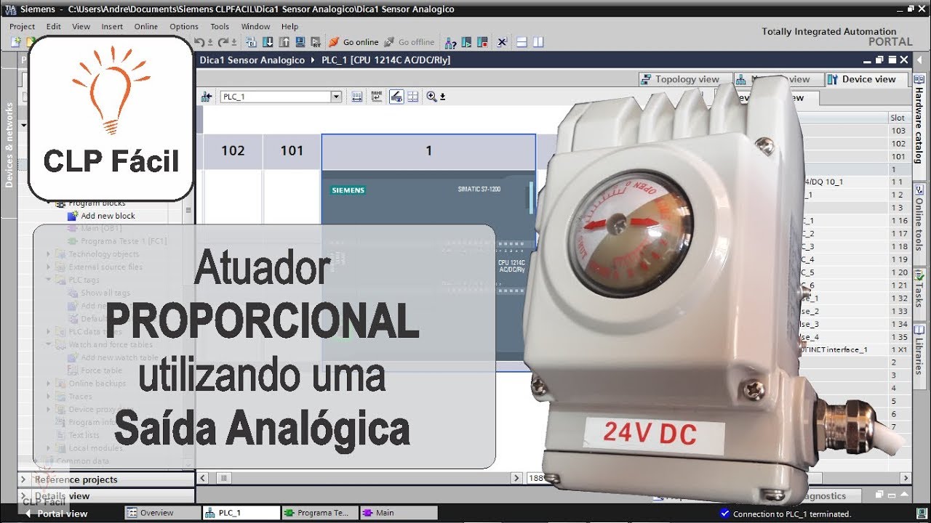Click the Download to device icon
931x523 pixels.
(268, 42)
